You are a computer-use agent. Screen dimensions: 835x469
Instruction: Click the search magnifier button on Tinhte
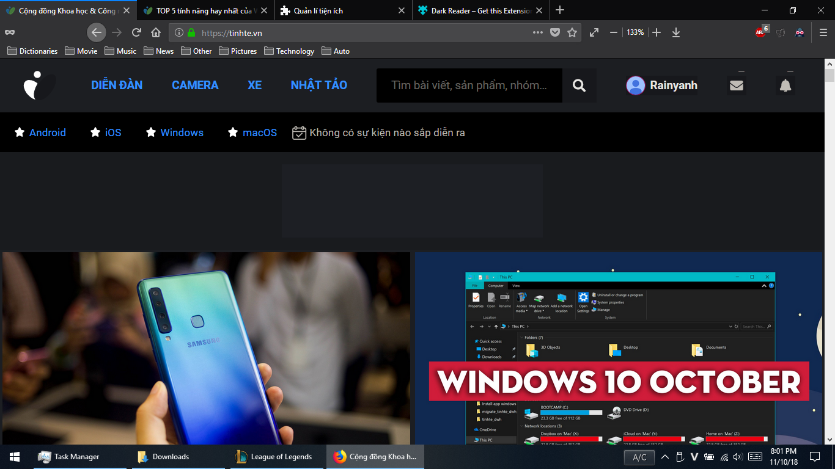click(x=579, y=85)
